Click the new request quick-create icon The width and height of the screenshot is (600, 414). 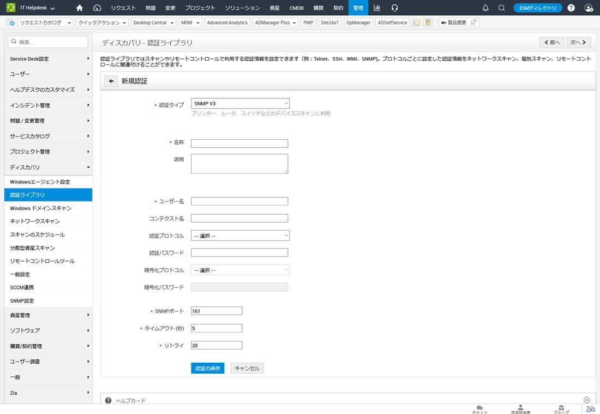click(11, 22)
